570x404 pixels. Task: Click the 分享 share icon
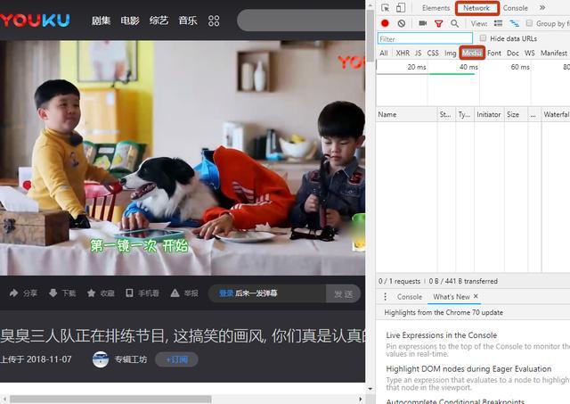coord(14,293)
